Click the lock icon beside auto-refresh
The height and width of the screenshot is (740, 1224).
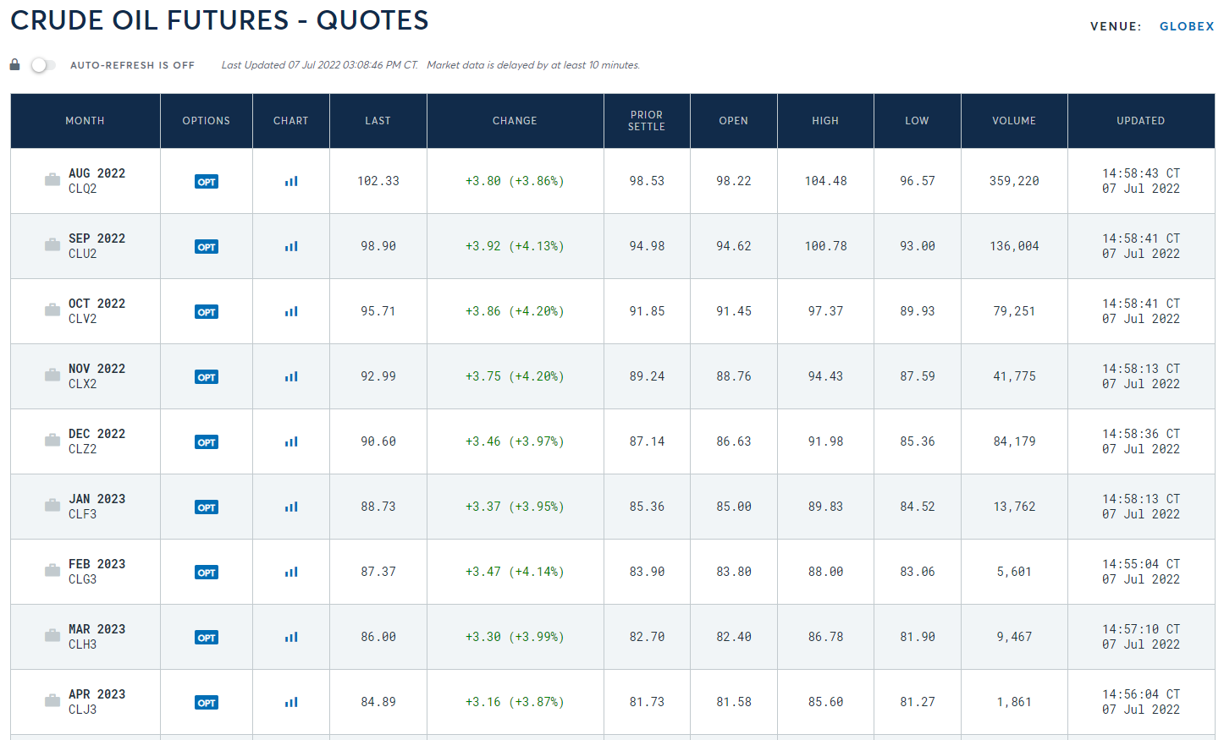point(14,65)
